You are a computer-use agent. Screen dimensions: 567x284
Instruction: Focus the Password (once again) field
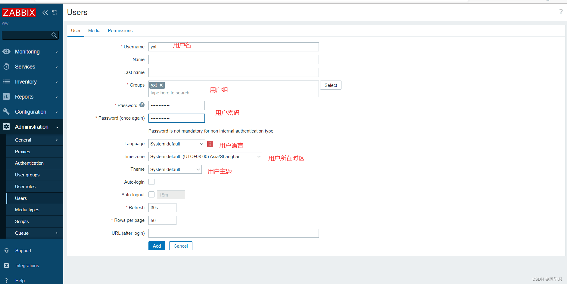[176, 118]
